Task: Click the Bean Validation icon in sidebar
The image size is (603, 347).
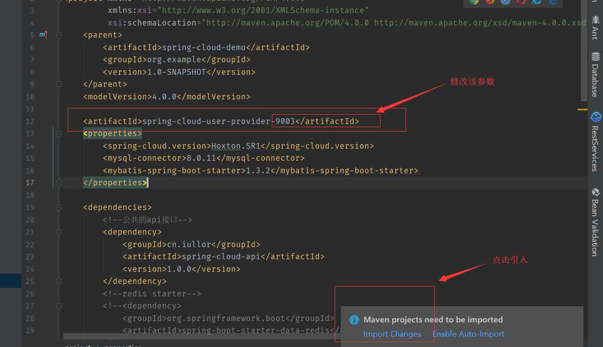Action: (x=595, y=192)
